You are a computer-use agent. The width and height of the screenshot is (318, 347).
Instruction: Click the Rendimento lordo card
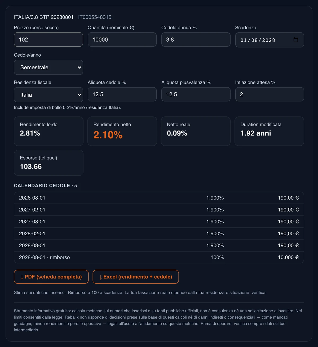pos(48,131)
